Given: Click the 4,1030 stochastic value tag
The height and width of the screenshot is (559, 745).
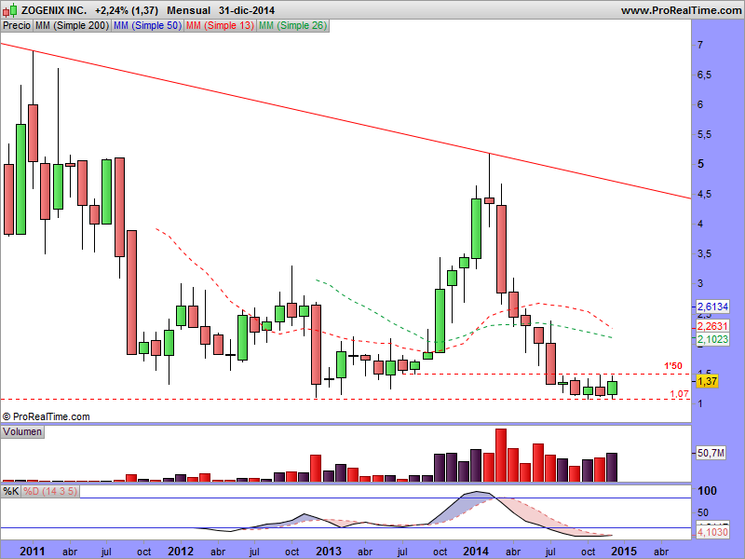Looking at the screenshot, I should pos(712,531).
